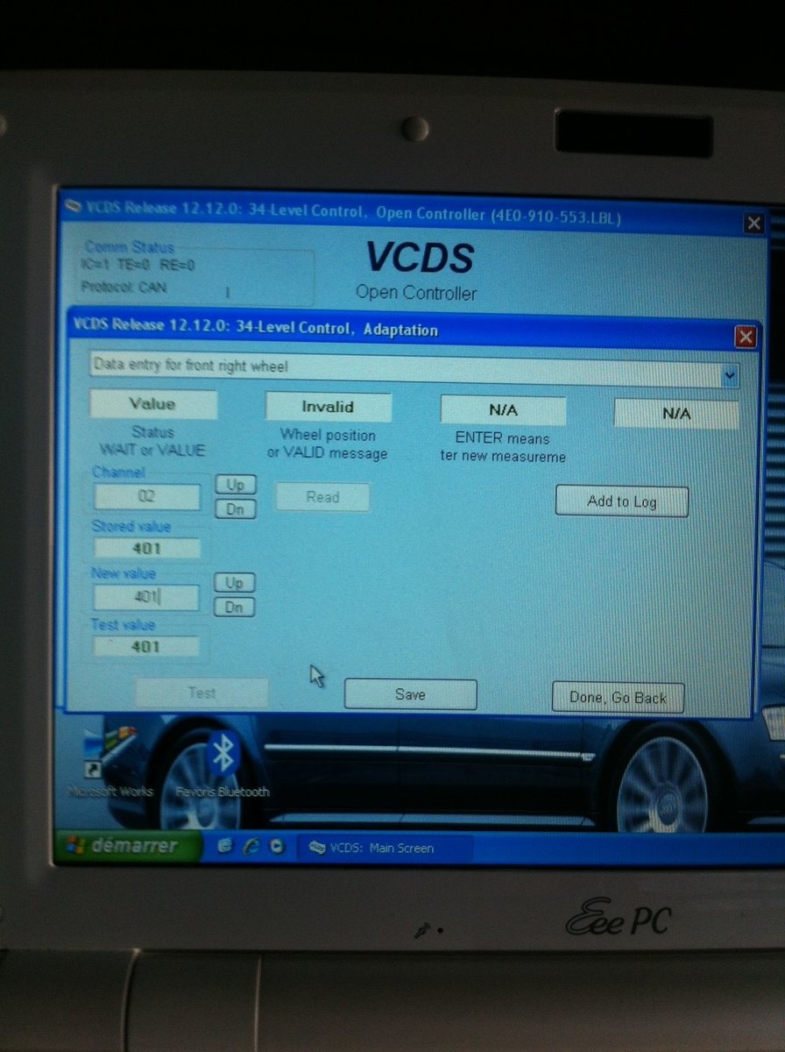This screenshot has height=1052, width=785.
Task: Click the show desktop quick launch icon
Action: [226, 847]
